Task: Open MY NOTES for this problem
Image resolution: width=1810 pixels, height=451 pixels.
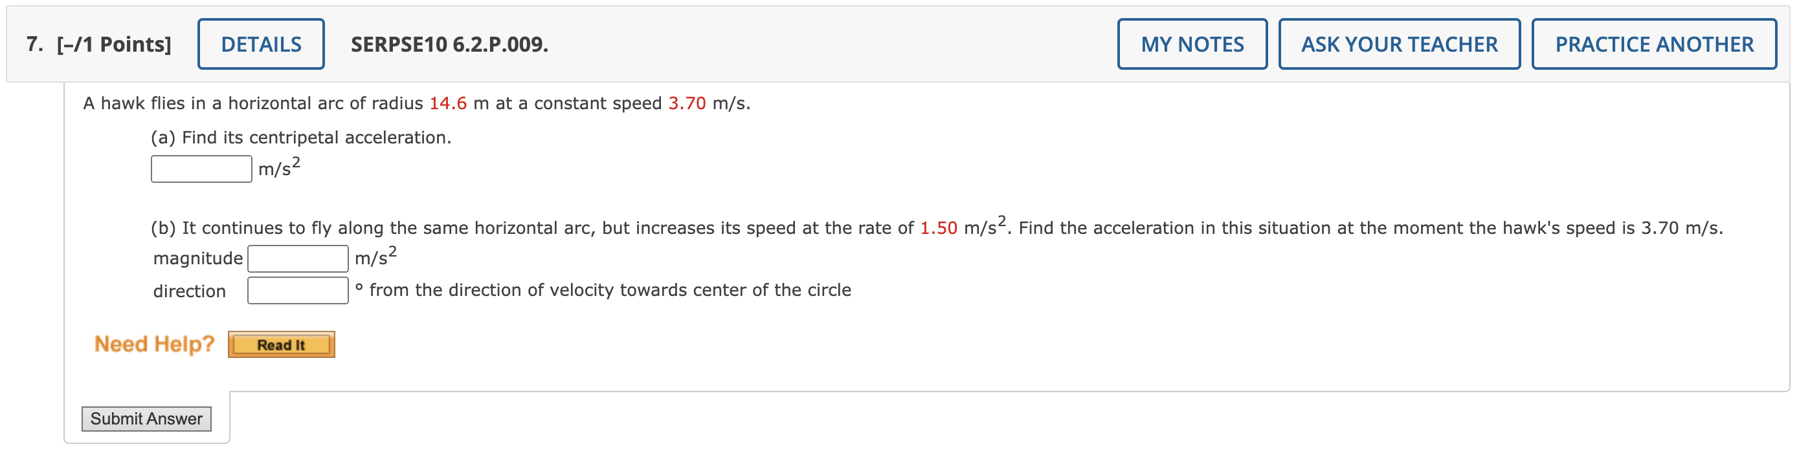Action: [x=1191, y=44]
